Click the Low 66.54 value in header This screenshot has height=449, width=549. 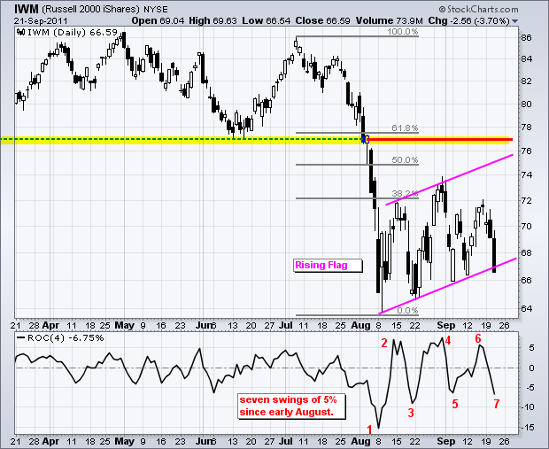click(x=267, y=21)
